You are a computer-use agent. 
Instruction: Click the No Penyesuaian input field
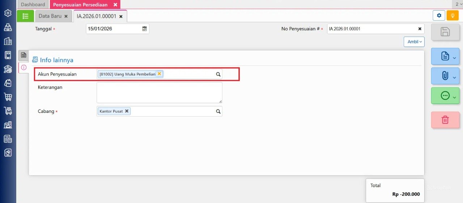click(376, 29)
